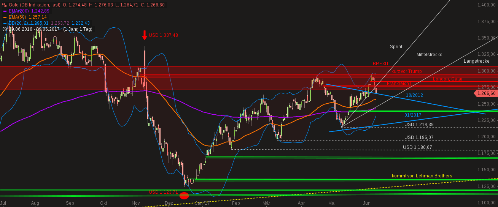Click the Frankreich I annotation
Screen dimensions: 498x207
click(399, 83)
